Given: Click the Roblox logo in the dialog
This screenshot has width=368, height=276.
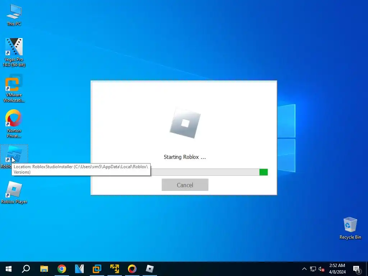Looking at the screenshot, I should click(x=185, y=123).
